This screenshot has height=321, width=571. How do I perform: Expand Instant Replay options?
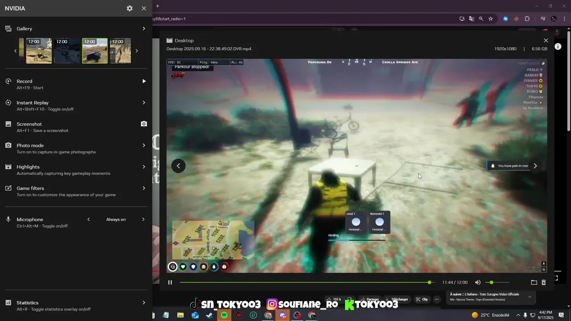point(144,103)
